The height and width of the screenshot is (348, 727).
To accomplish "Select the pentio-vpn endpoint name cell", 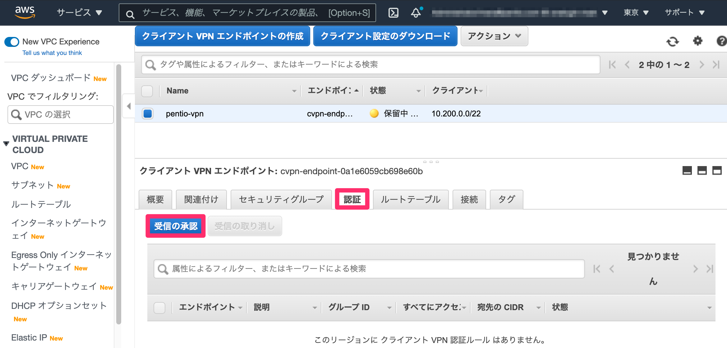I will (x=185, y=114).
